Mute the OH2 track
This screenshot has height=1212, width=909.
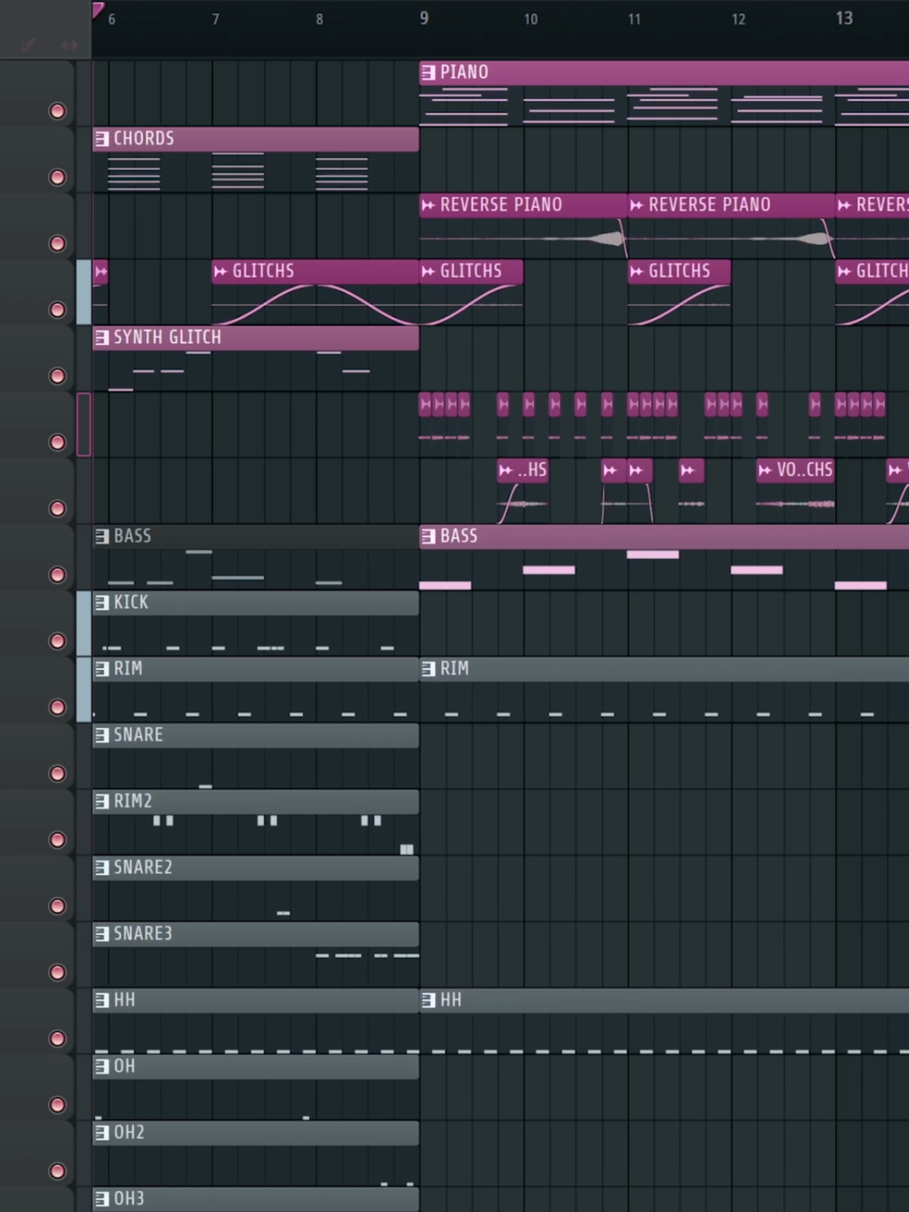(58, 1171)
